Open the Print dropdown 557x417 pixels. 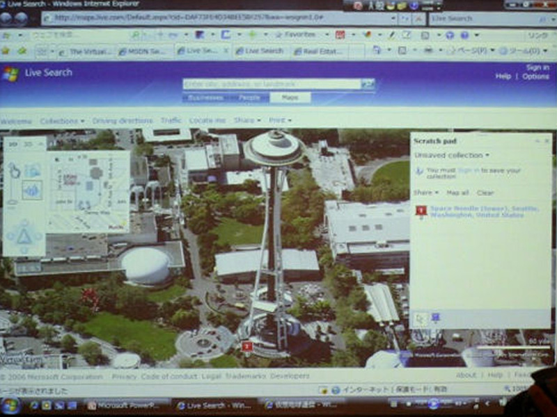click(280, 120)
